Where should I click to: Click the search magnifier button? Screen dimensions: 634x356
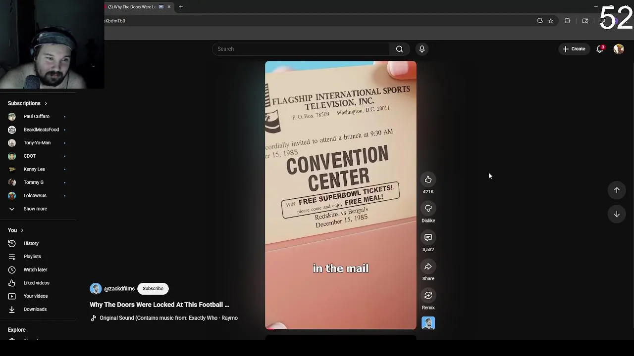pos(399,49)
